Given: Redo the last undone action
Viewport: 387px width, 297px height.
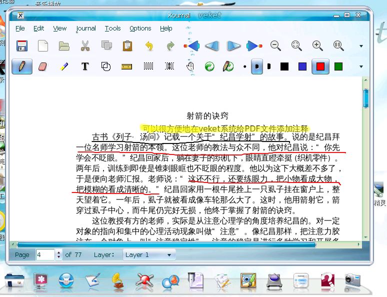Looking at the screenshot, I should coord(170,46).
